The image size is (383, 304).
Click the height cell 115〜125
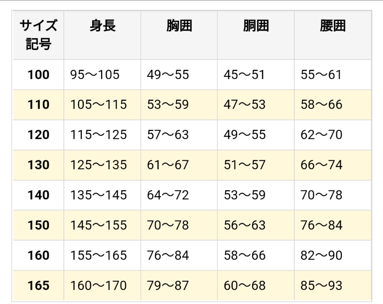(x=98, y=135)
